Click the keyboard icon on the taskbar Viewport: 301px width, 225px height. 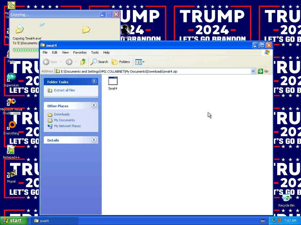click(263, 221)
